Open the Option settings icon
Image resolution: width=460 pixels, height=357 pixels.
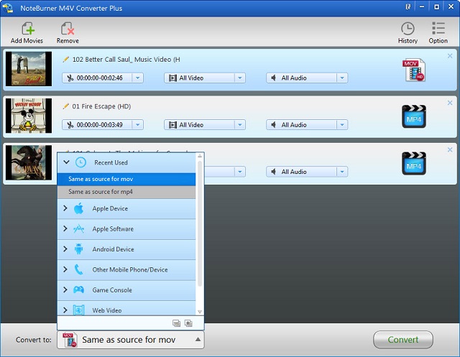(438, 29)
